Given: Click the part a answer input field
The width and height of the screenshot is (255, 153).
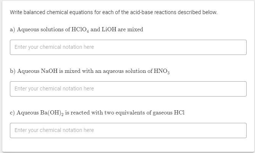Looking at the screenshot, I should tap(128, 47).
